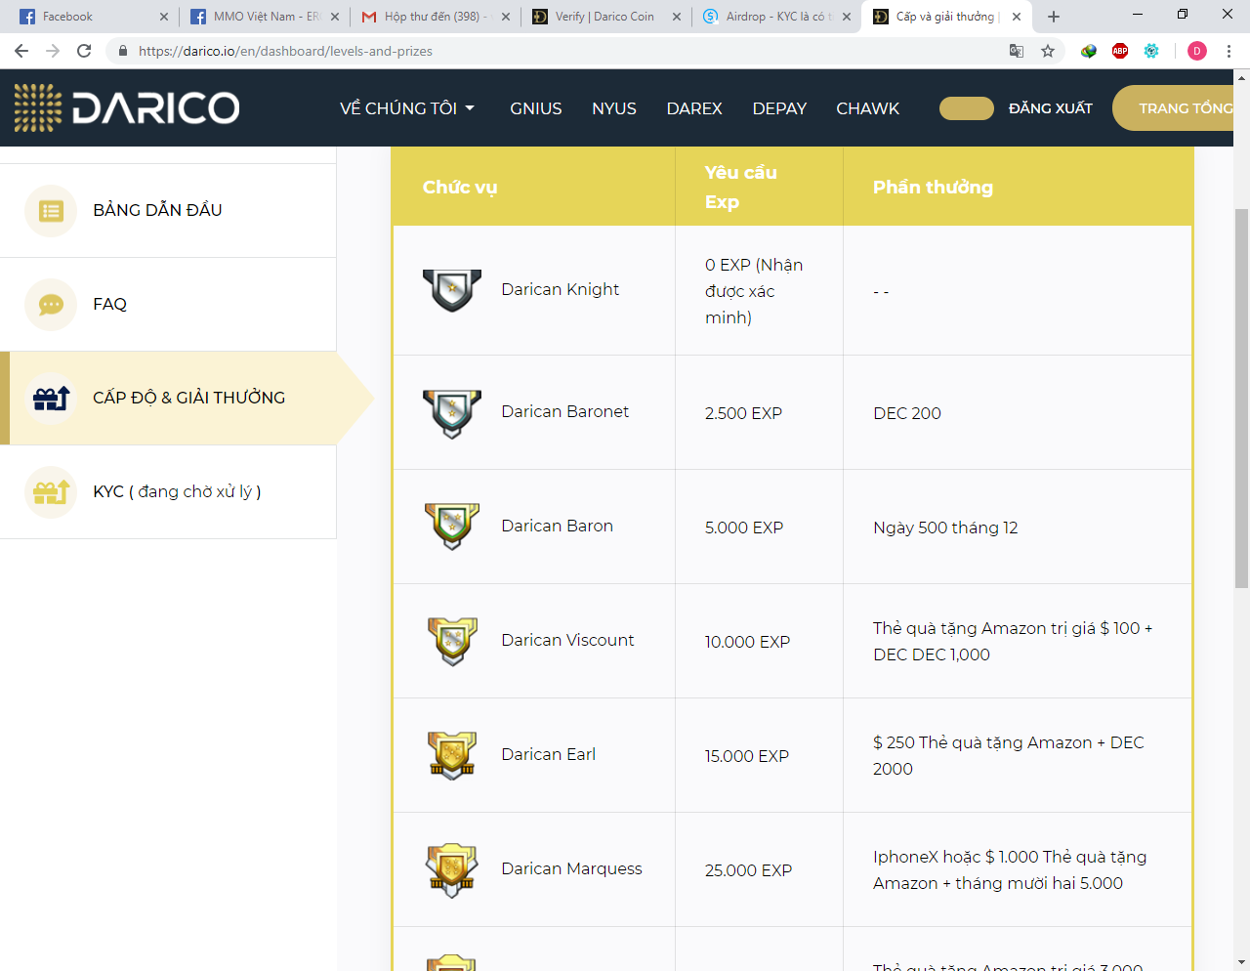Open the DEPAY menu item

pos(779,108)
